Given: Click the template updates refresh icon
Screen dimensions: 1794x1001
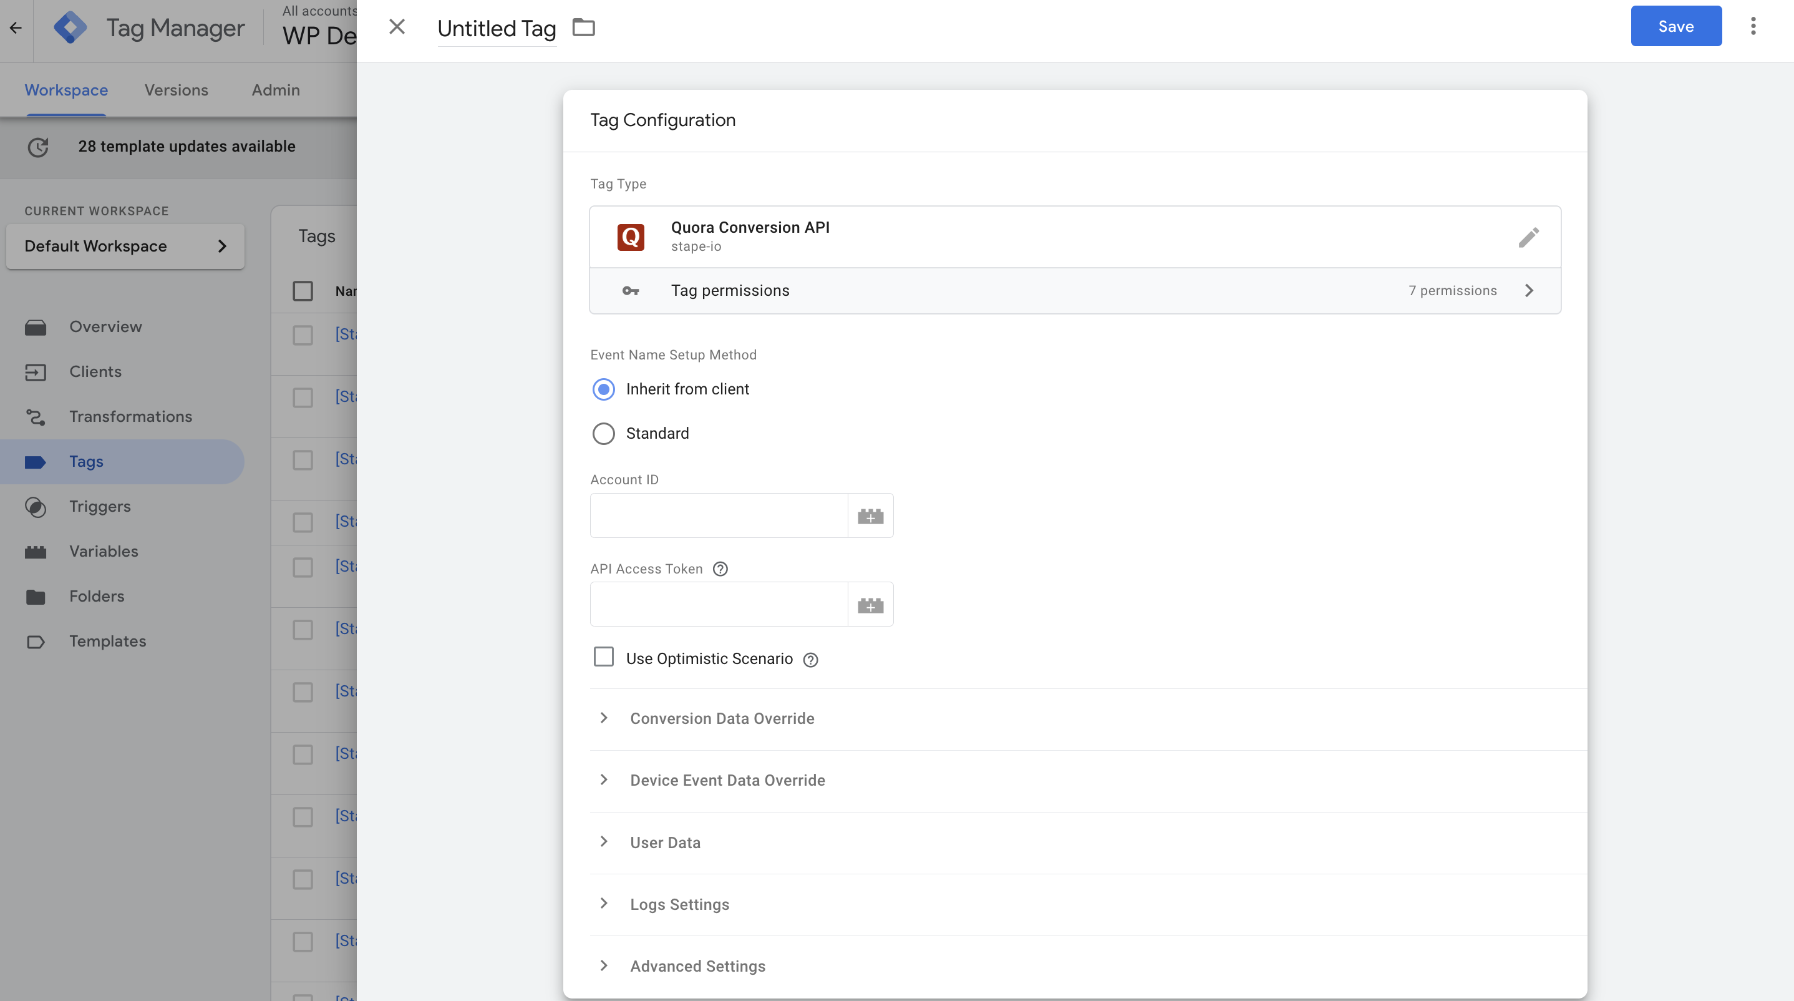Looking at the screenshot, I should pos(38,147).
